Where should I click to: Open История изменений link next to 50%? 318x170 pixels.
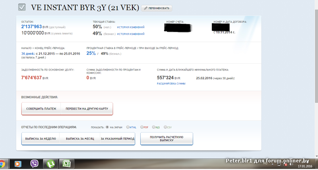tap(131, 27)
